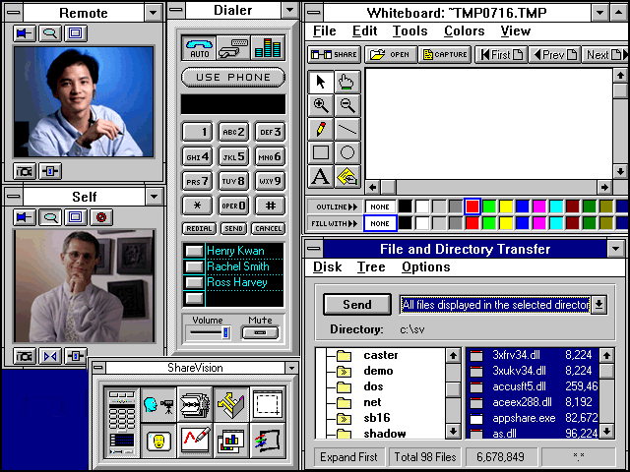Pick the text tool (letter A)
The width and height of the screenshot is (630, 472).
point(320,177)
